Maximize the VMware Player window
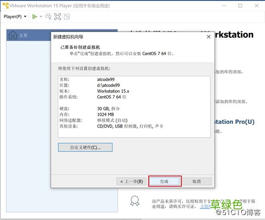Viewport: 265px width, 220px height. pyautogui.click(x=240, y=6)
